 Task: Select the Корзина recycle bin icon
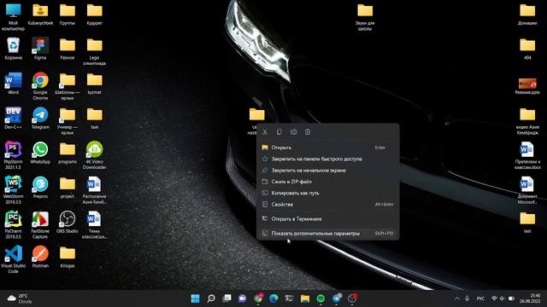click(x=14, y=49)
